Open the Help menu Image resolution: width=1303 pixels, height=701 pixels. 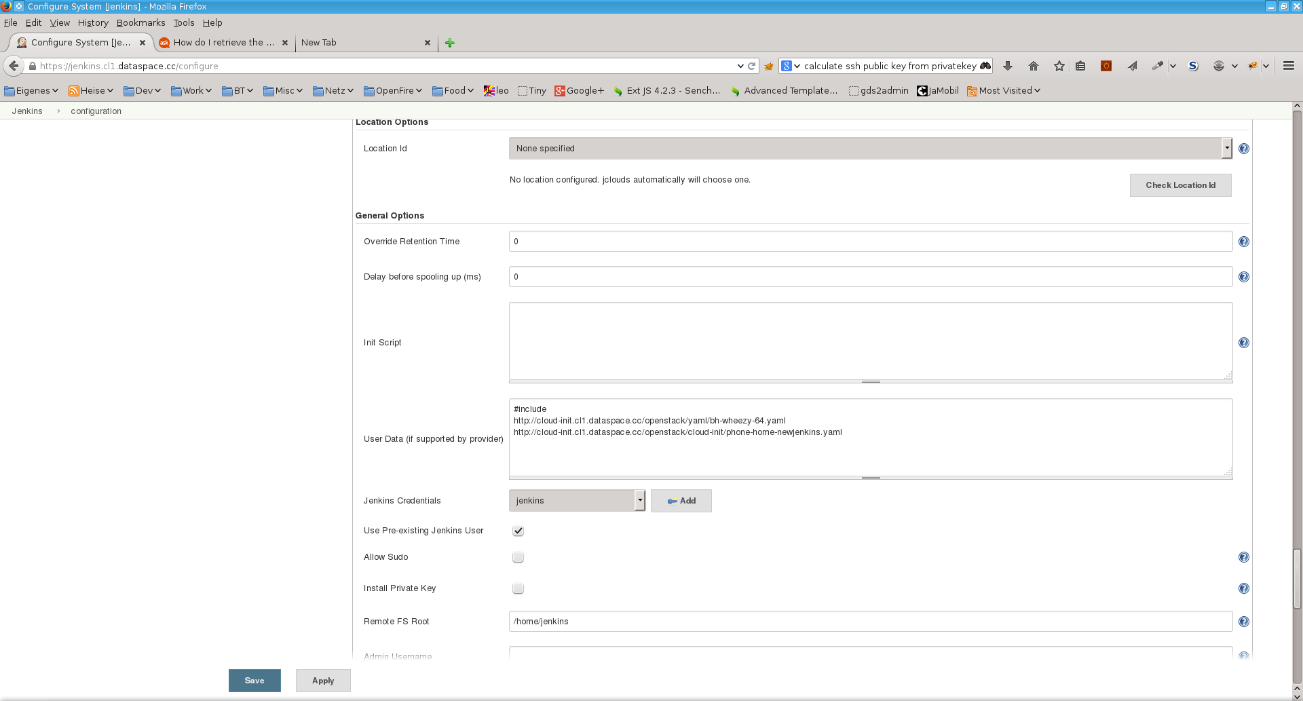212,22
